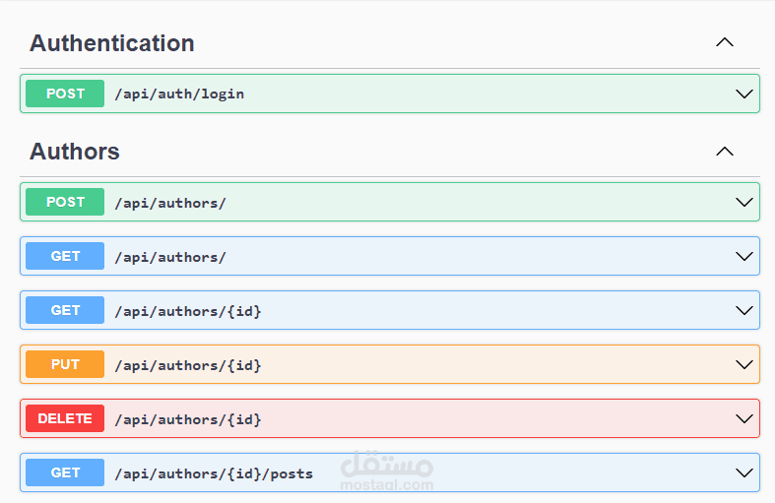Select the Authors tag heading
775x503 pixels.
click(x=75, y=152)
